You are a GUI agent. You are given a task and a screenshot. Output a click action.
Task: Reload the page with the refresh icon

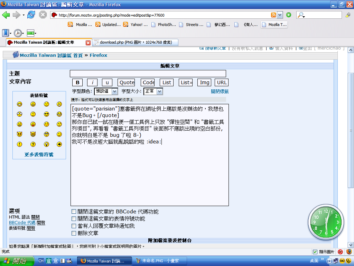point(31,15)
